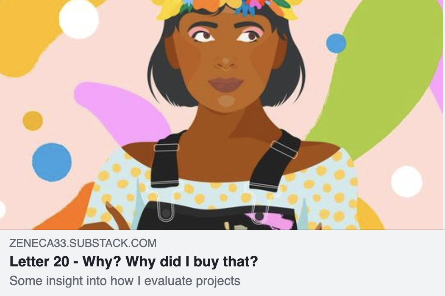
Task: Click the words "Why did I buy that?"
Action: tap(170, 261)
